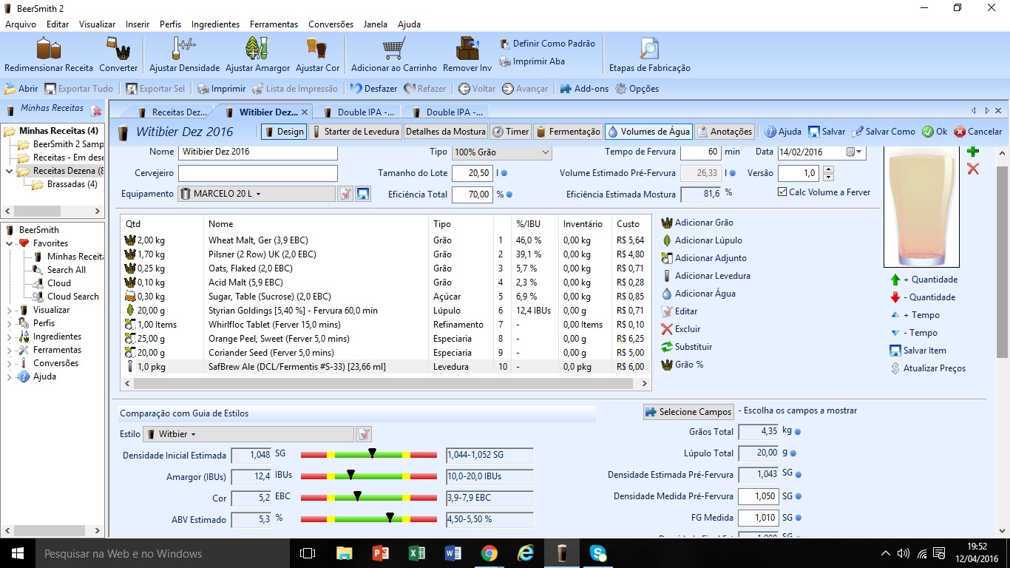Decrease amount with - Quantidade
Viewport: 1010px width, 568px height.
pos(922,297)
